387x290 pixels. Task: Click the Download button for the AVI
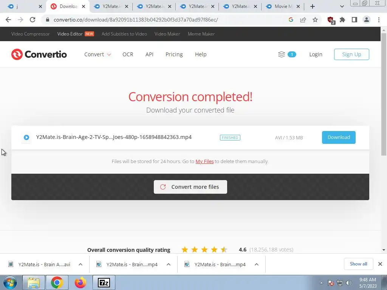(x=339, y=137)
